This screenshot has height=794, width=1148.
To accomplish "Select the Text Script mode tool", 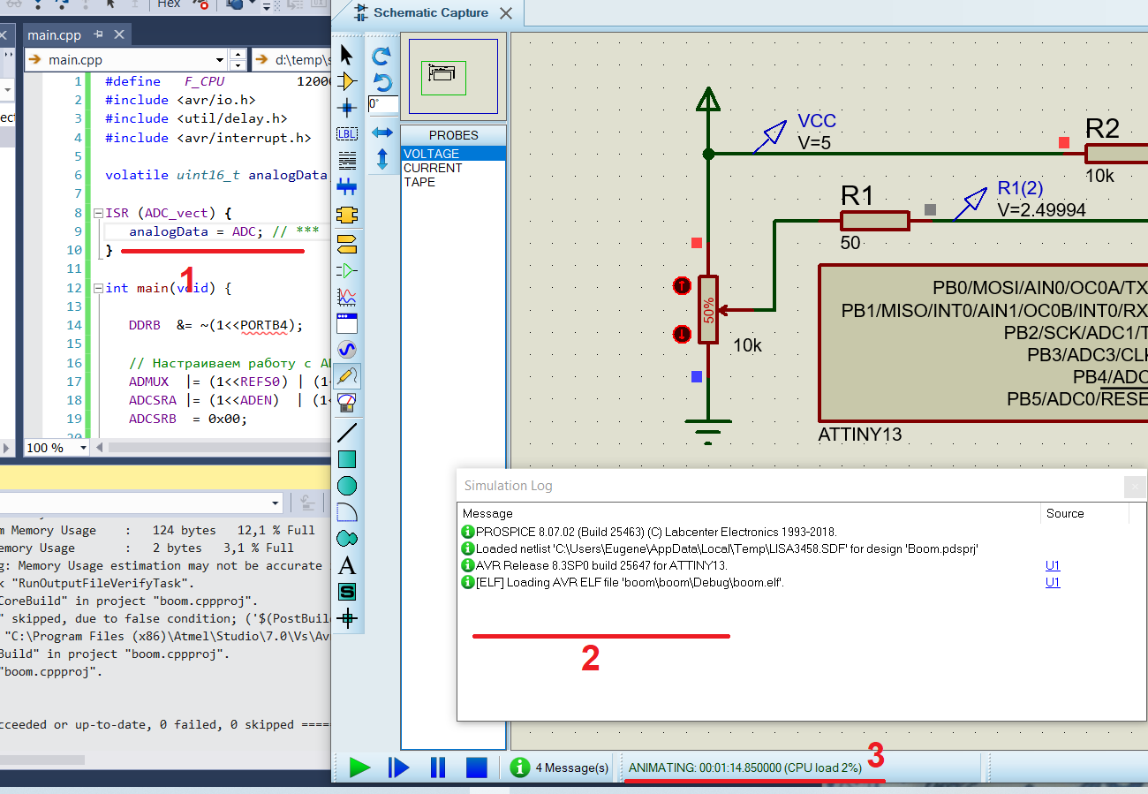I will tap(347, 161).
